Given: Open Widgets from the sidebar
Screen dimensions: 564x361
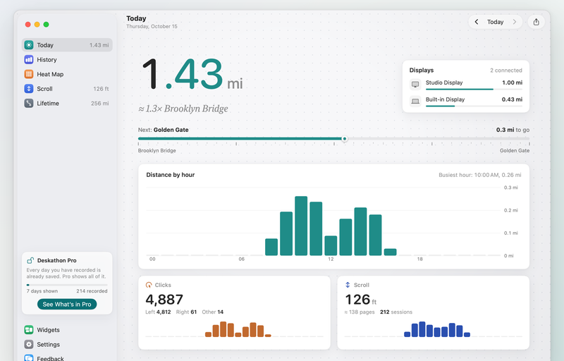Looking at the screenshot, I should [67, 330].
